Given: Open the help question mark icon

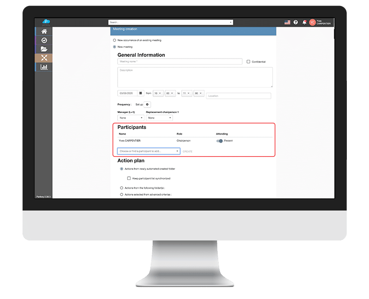Looking at the screenshot, I should pyautogui.click(x=296, y=22).
